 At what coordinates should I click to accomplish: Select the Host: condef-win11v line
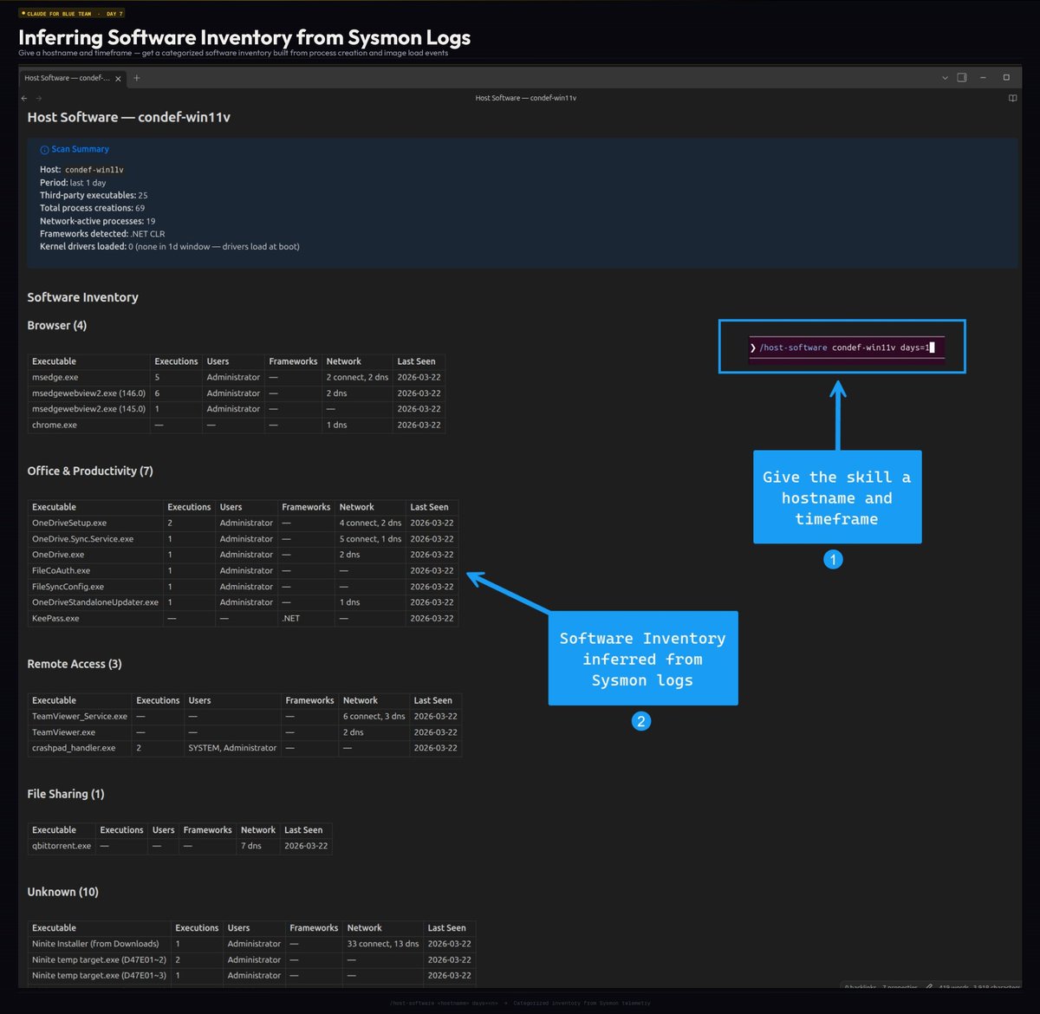tap(81, 170)
